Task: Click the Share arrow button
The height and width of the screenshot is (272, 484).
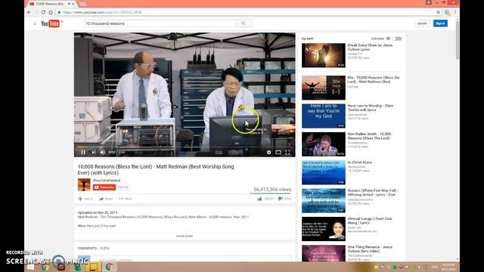Action: click(x=106, y=199)
